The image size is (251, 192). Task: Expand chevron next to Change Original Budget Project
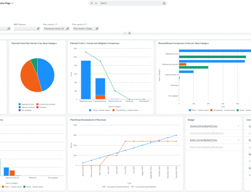pyautogui.click(x=238, y=126)
